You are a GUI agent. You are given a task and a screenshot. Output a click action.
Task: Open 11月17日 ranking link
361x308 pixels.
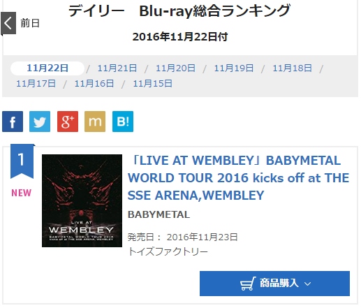pos(36,84)
